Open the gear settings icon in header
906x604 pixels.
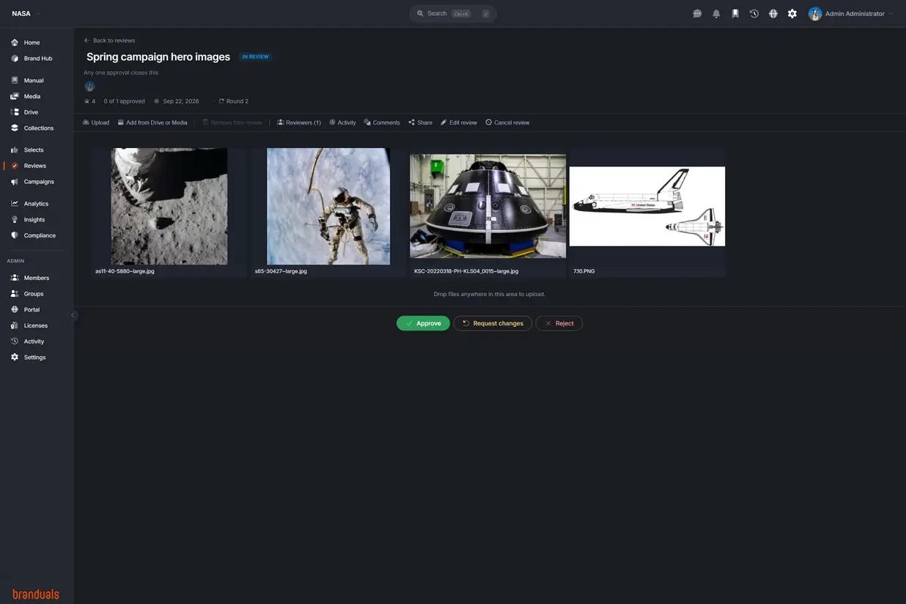(792, 14)
